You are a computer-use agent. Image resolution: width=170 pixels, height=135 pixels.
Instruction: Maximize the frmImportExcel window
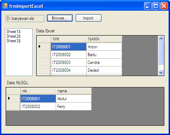[156, 6]
